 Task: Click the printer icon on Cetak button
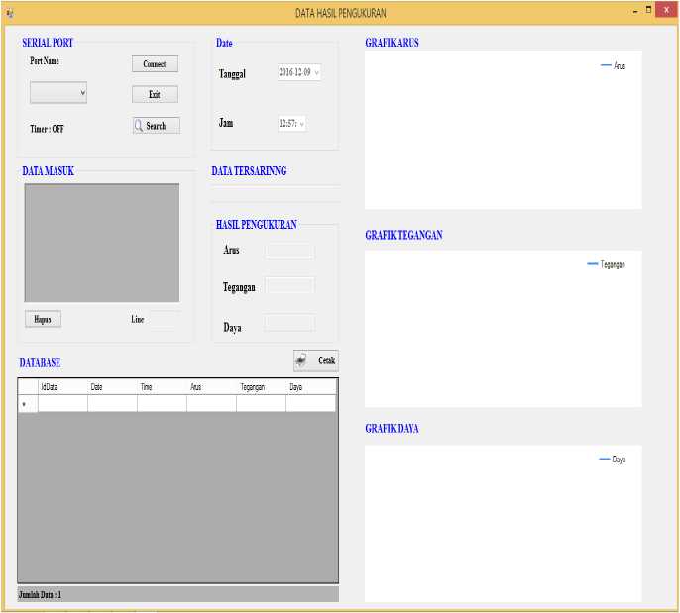pyautogui.click(x=301, y=360)
